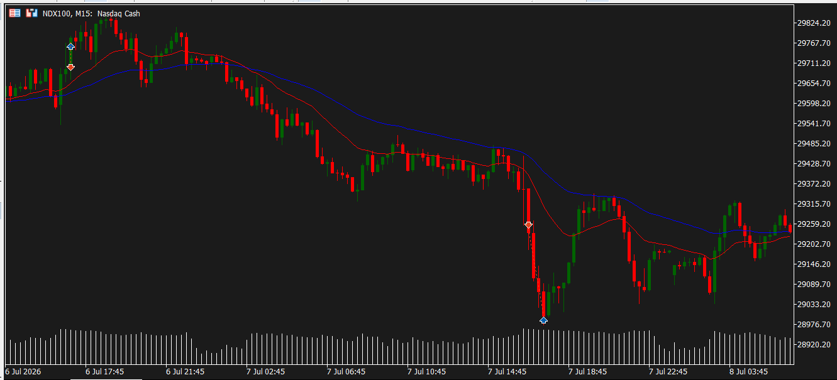This screenshot has height=380, width=837.
Task: Click the chart title NDX100, M15: Nasdaq Cash
Action: coord(91,14)
